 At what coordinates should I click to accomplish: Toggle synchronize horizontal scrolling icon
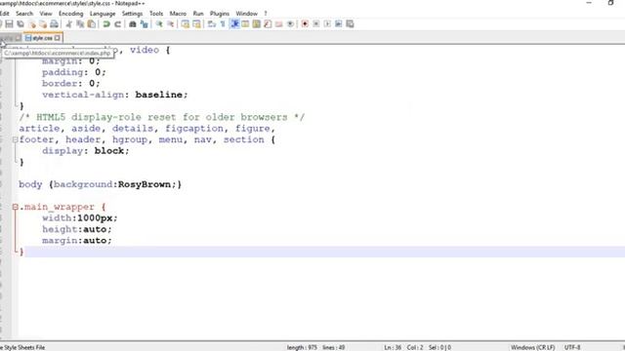pyautogui.click(x=196, y=24)
